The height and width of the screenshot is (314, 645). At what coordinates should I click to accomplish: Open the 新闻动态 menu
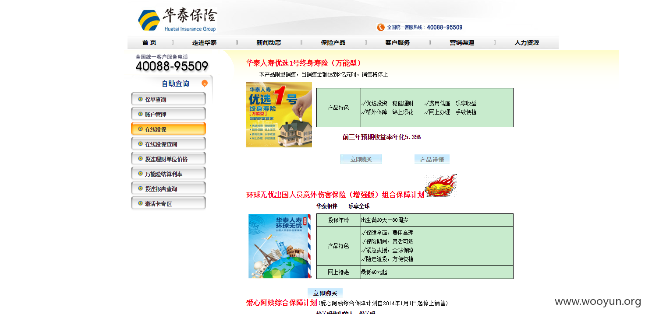pyautogui.click(x=269, y=42)
